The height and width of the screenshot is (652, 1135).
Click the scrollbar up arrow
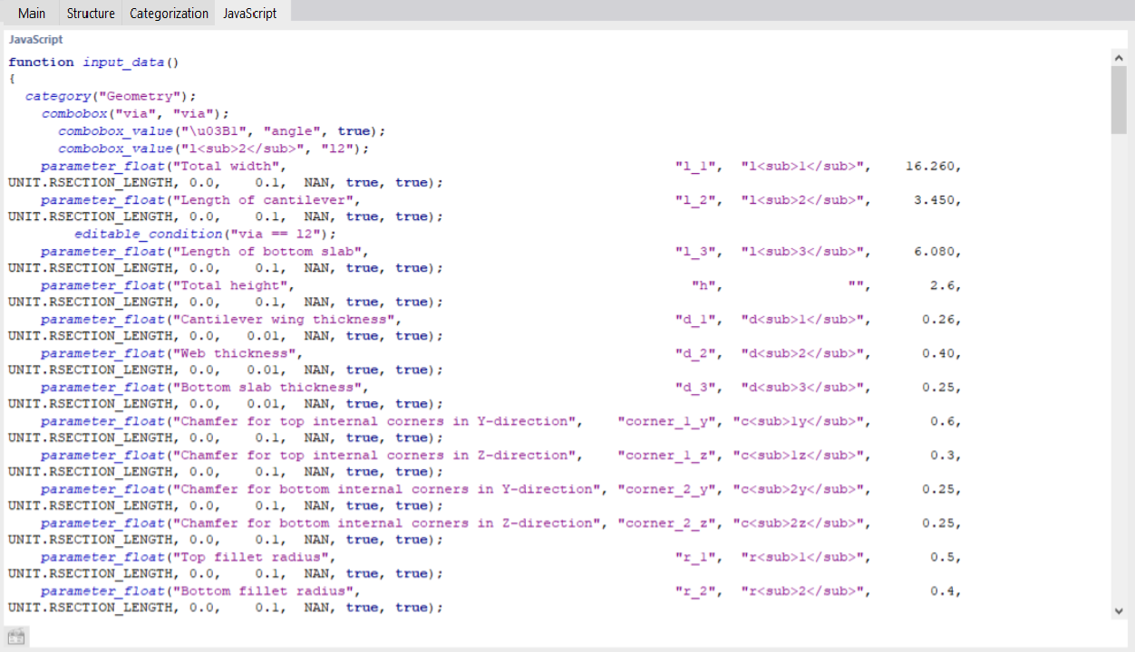point(1119,56)
